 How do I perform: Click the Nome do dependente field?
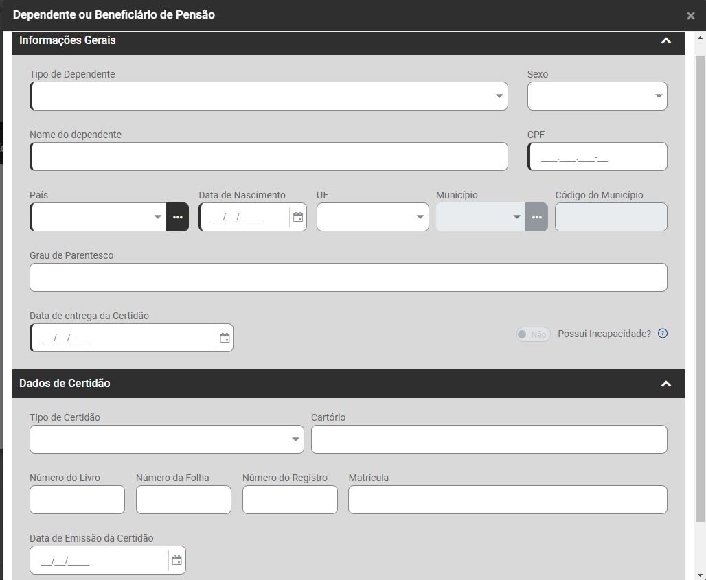[269, 156]
